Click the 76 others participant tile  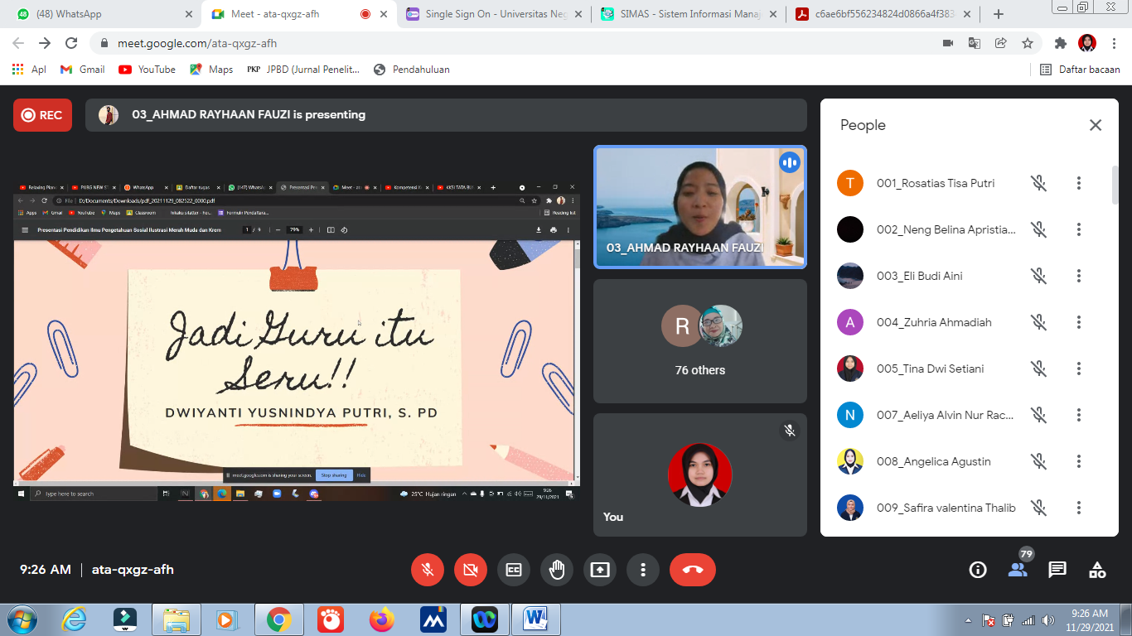tap(699, 340)
